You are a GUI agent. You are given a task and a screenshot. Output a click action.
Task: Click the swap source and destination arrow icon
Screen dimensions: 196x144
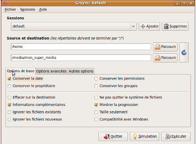[184, 52]
